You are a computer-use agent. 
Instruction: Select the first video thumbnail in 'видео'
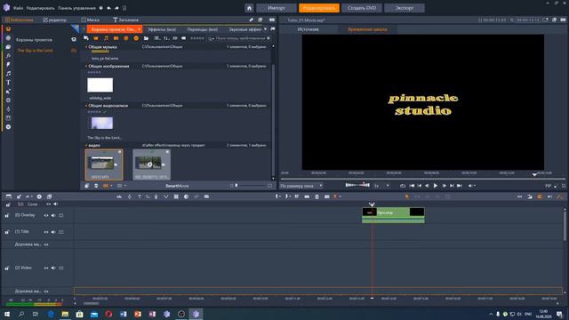click(x=104, y=164)
